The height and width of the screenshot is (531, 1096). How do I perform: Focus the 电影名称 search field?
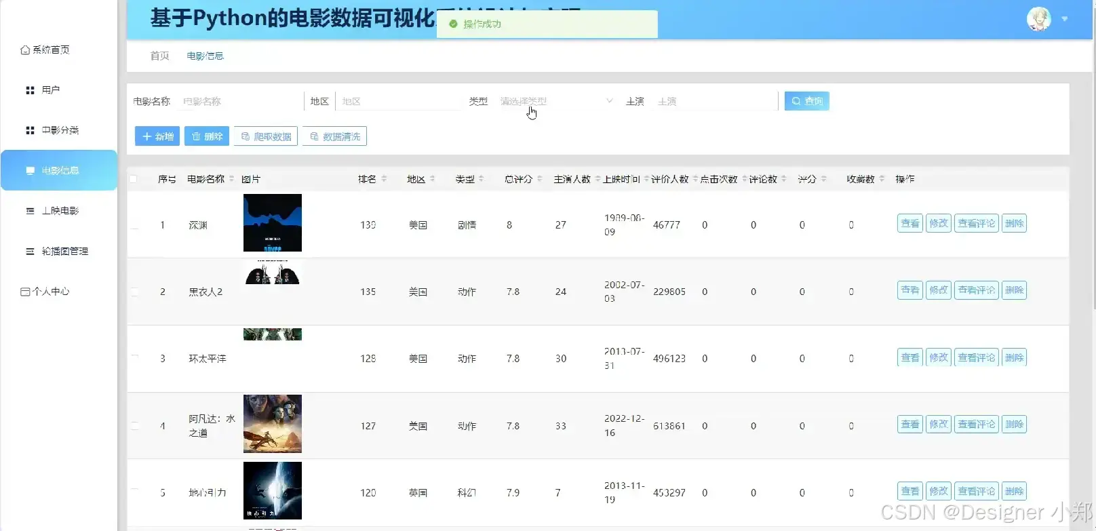point(240,101)
